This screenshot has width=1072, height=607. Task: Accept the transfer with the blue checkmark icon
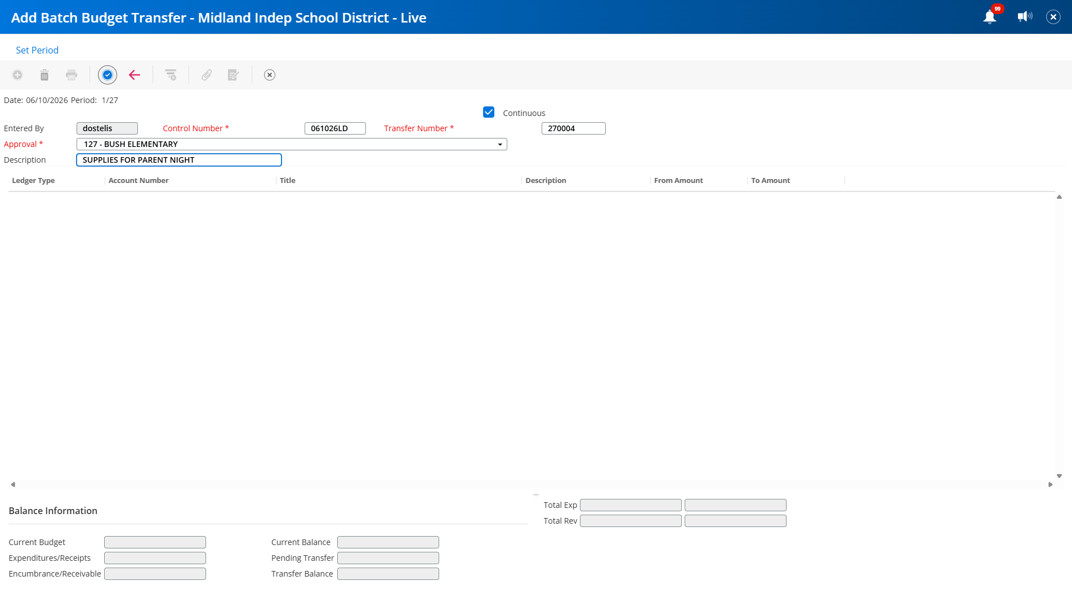click(108, 75)
